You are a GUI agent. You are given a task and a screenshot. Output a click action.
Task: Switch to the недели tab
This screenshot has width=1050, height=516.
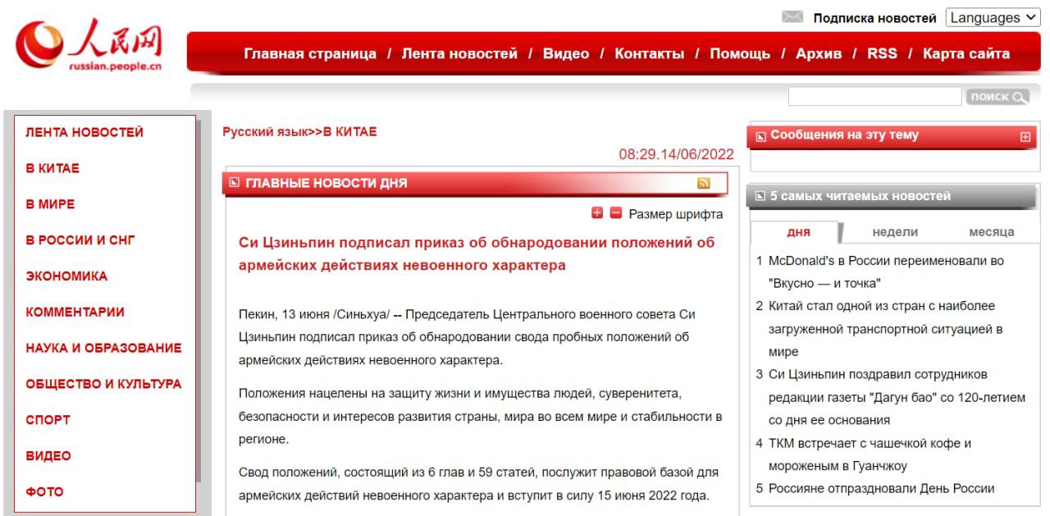[895, 232]
